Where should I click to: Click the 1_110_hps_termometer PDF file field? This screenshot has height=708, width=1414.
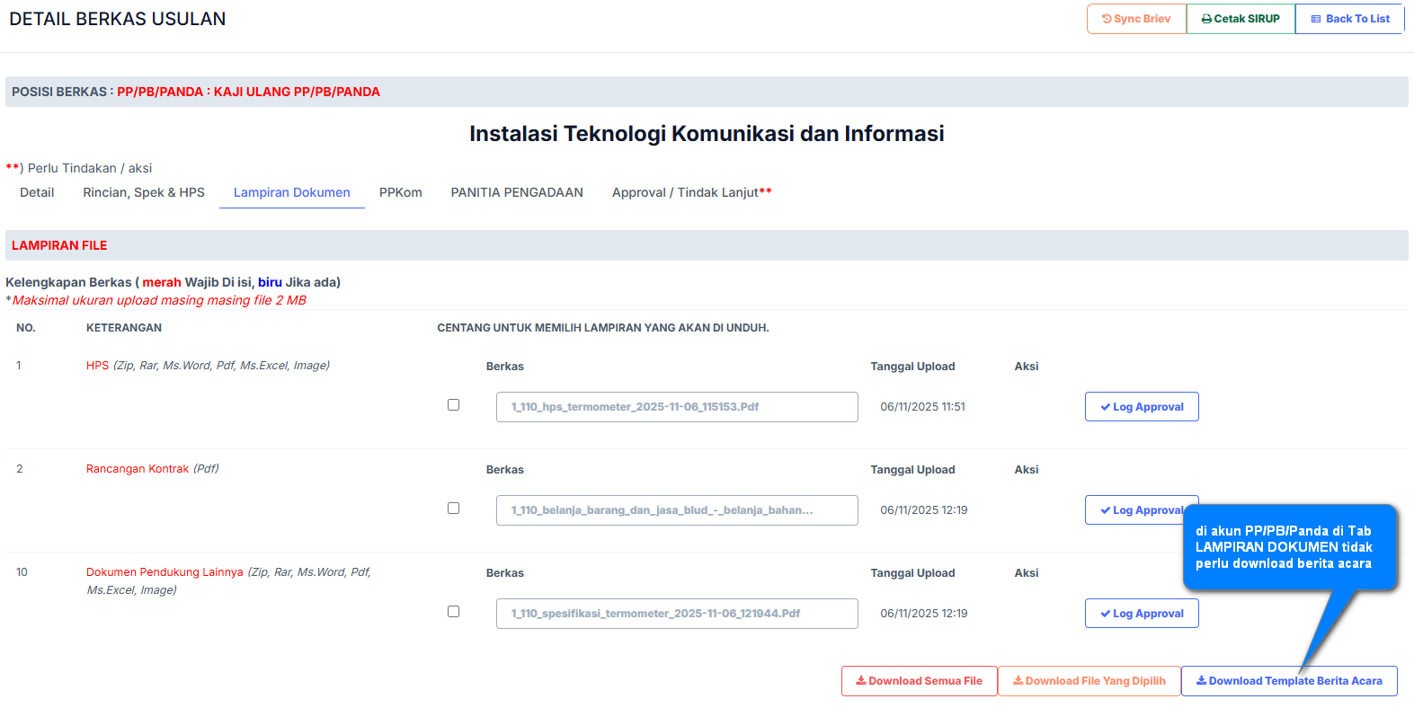point(677,407)
